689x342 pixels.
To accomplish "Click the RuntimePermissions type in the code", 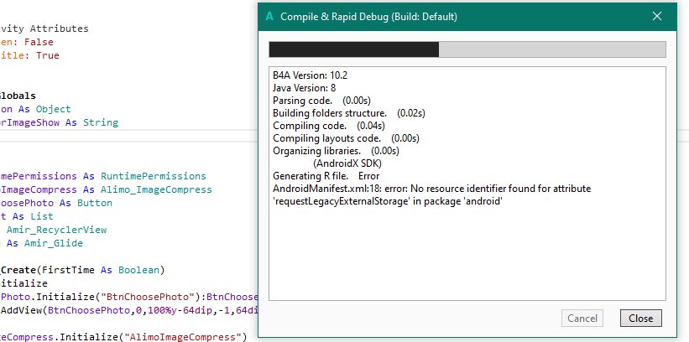I will tap(154, 176).
